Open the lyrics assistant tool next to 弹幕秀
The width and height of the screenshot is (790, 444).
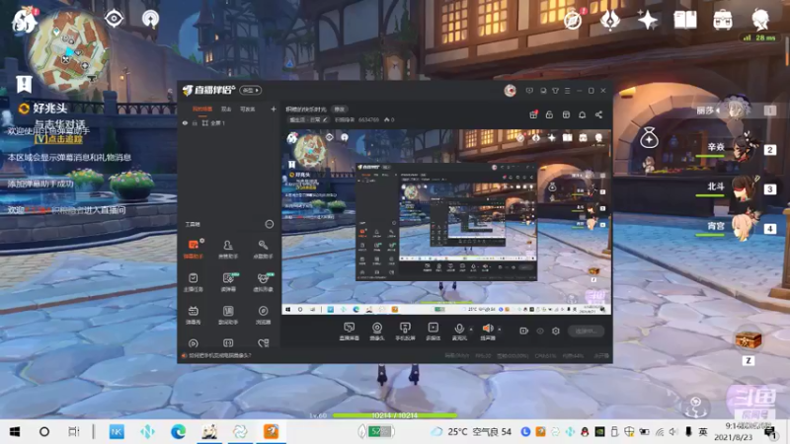pos(228,315)
